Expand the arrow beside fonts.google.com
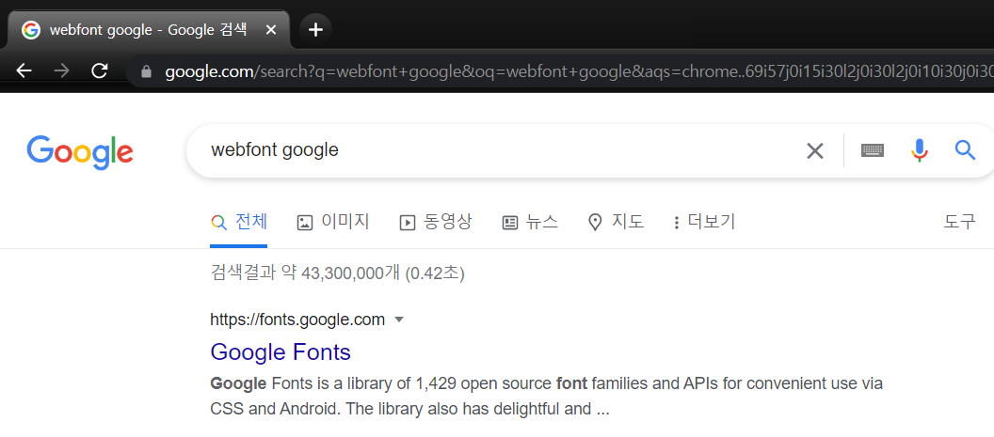994x437 pixels. (x=399, y=320)
